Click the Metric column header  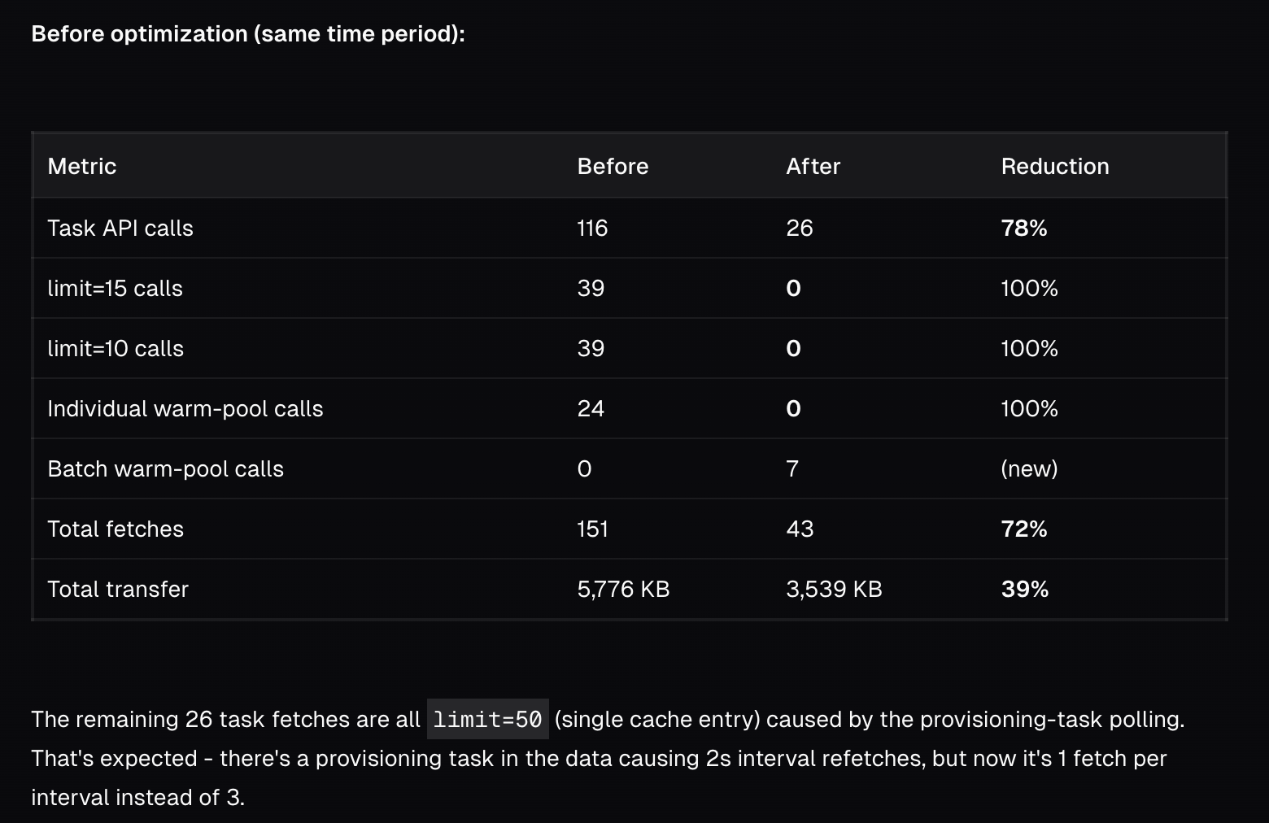(x=82, y=167)
